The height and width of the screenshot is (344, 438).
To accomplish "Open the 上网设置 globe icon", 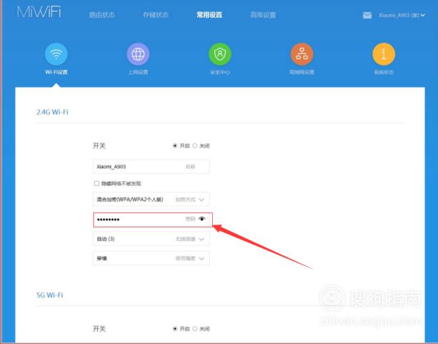I will click(x=138, y=54).
